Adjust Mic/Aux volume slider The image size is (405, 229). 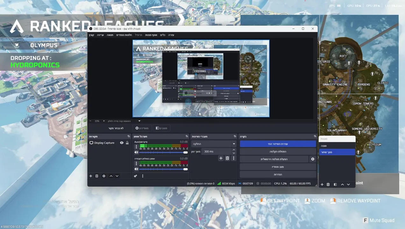click(164, 153)
